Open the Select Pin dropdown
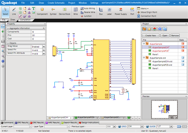Image resolution: width=188 pixels, height=133 pixels. coord(44,50)
